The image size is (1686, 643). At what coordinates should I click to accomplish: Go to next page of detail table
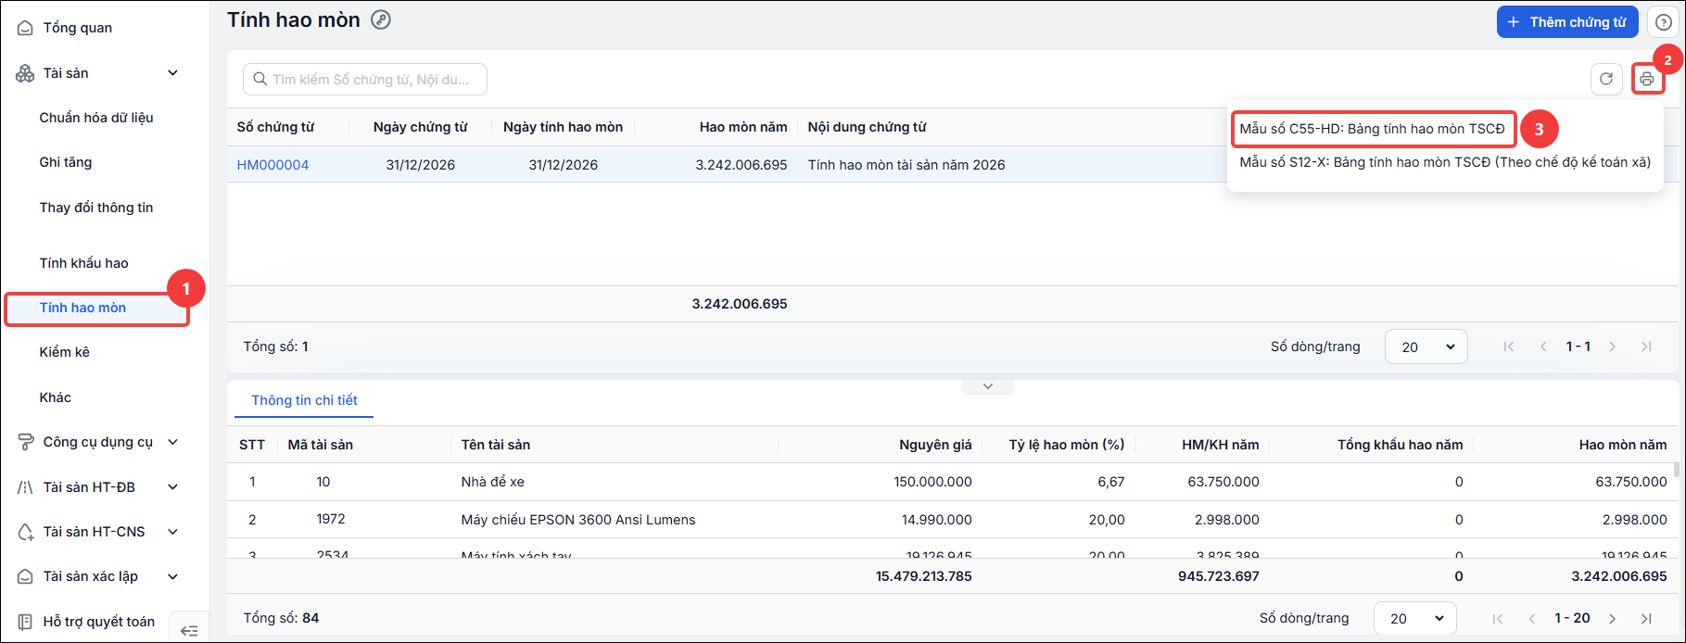[1613, 618]
